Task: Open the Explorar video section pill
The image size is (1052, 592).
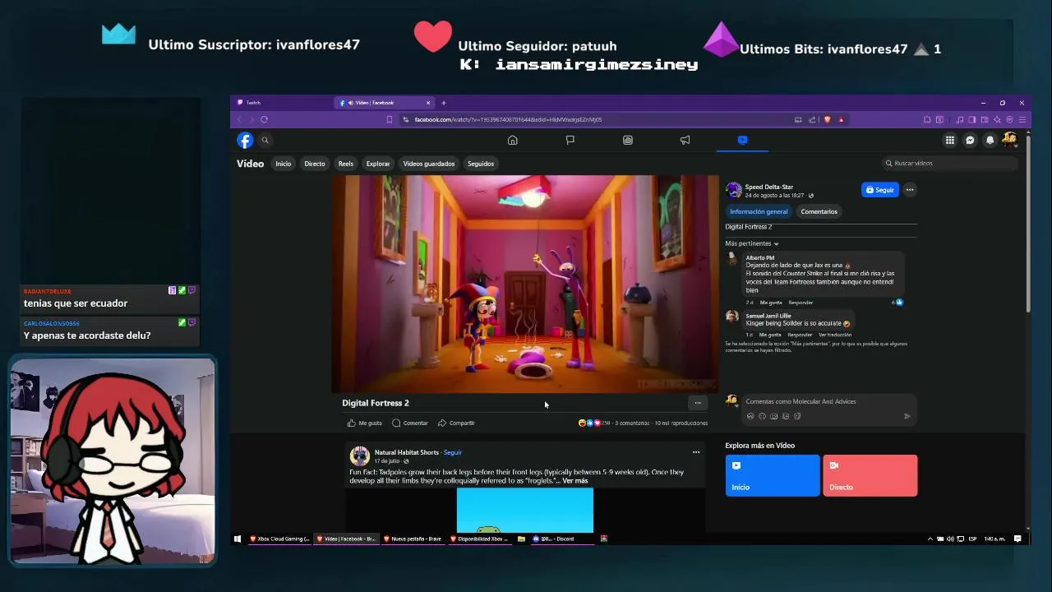Action: (378, 164)
